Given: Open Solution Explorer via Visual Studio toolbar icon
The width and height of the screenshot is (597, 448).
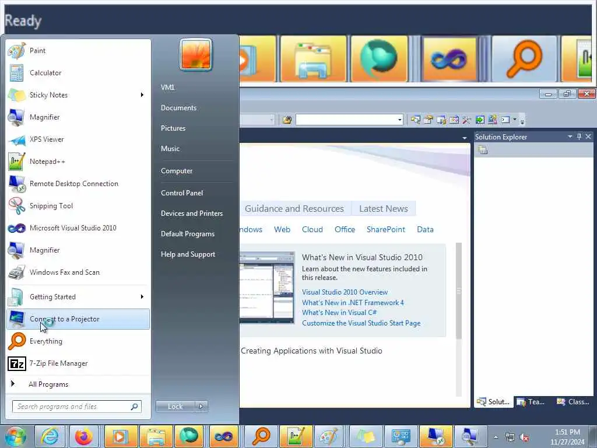Looking at the screenshot, I should tap(415, 120).
